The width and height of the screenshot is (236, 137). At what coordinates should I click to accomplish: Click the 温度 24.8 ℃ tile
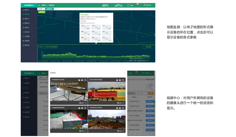tap(85, 39)
